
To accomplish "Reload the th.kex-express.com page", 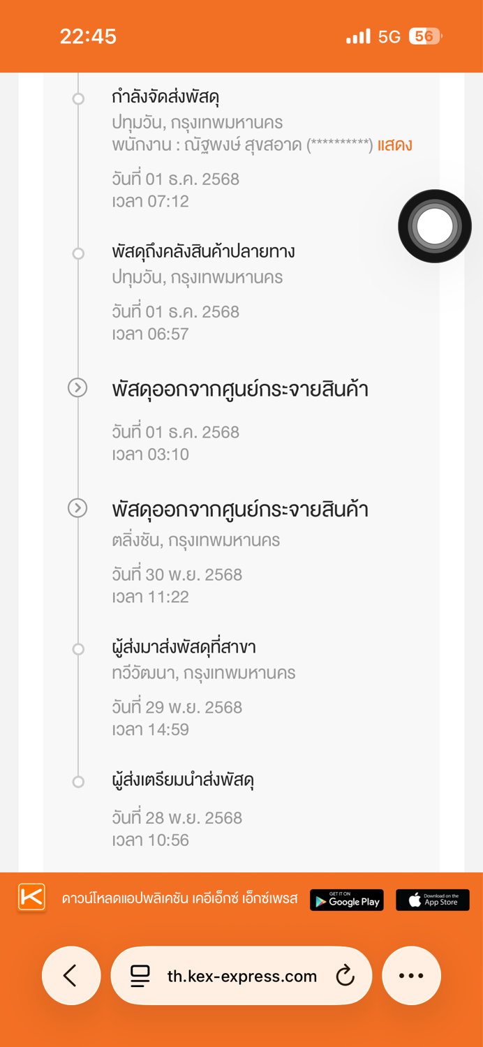I will click(x=345, y=976).
